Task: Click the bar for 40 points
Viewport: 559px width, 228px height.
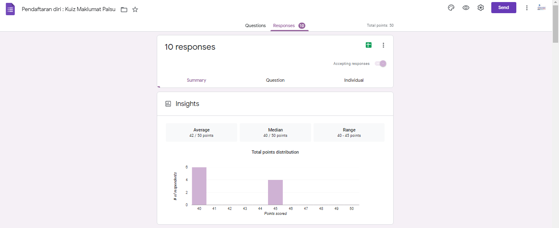Action: coord(199,186)
